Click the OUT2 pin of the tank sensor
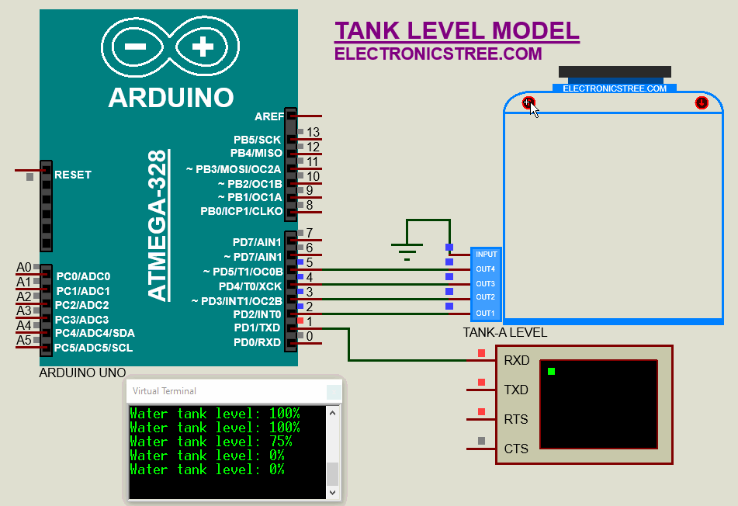The width and height of the screenshot is (738, 506). (485, 297)
